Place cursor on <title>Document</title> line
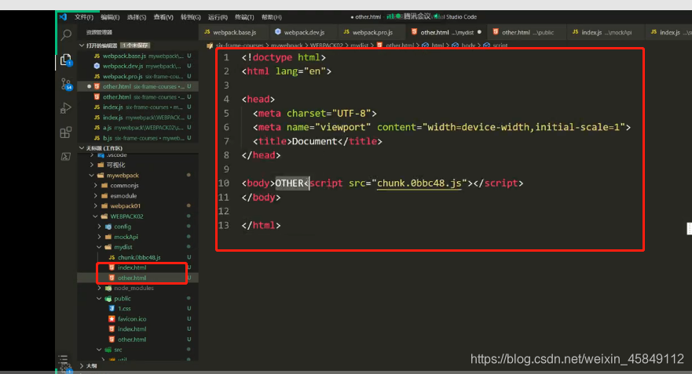This screenshot has height=374, width=692. tap(317, 141)
